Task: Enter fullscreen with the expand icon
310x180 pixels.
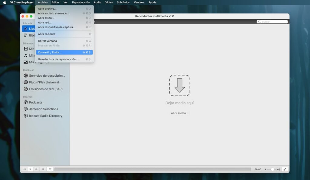Action: [x=285, y=169]
